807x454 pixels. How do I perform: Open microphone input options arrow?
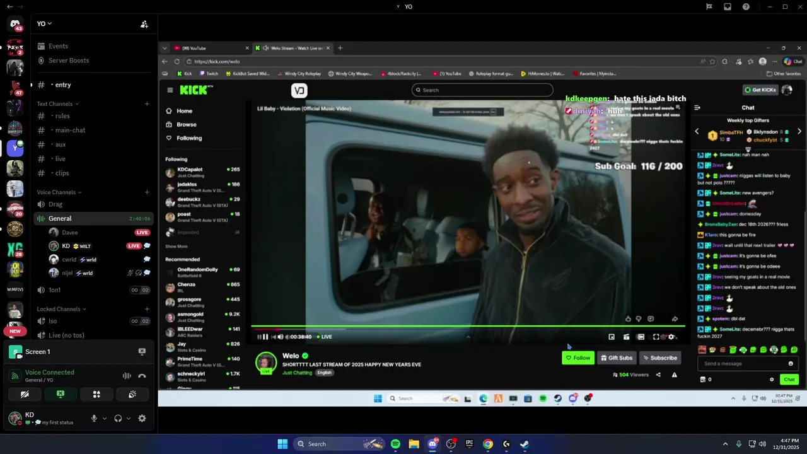[x=105, y=418]
